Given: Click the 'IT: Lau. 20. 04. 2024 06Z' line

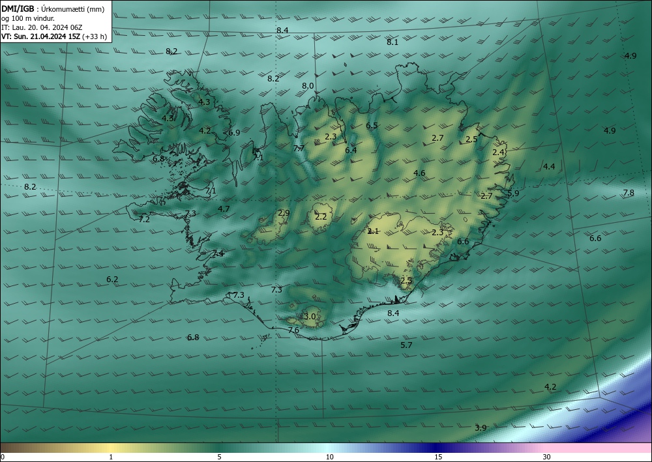Looking at the screenshot, I should [x=42, y=27].
